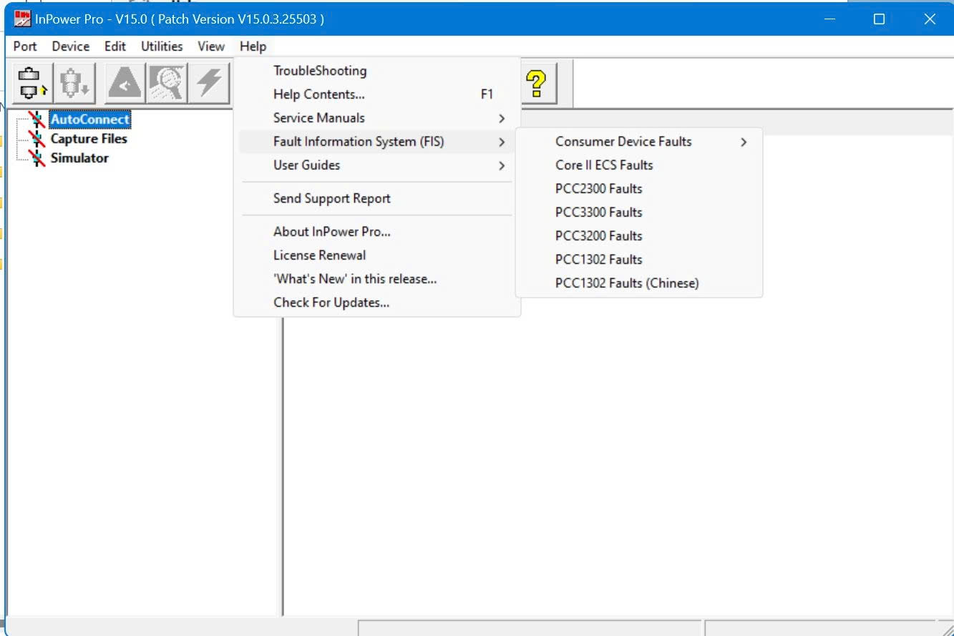The image size is (954, 636).
Task: Choose License Renewal
Action: [x=376, y=255]
